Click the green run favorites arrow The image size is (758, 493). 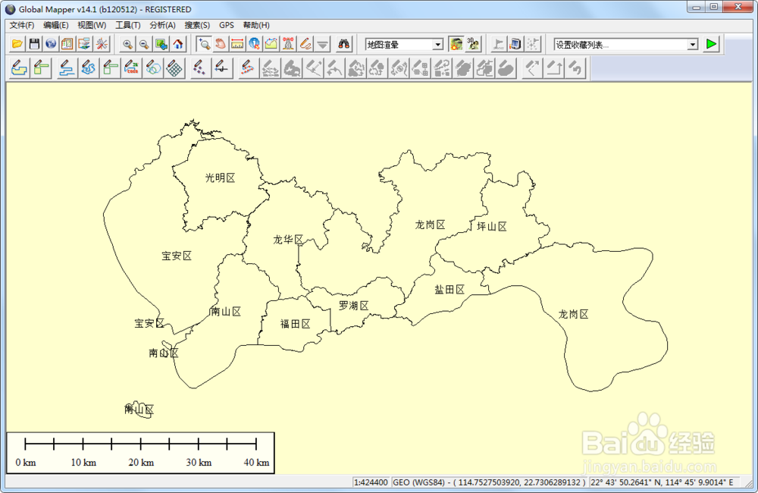pos(711,44)
